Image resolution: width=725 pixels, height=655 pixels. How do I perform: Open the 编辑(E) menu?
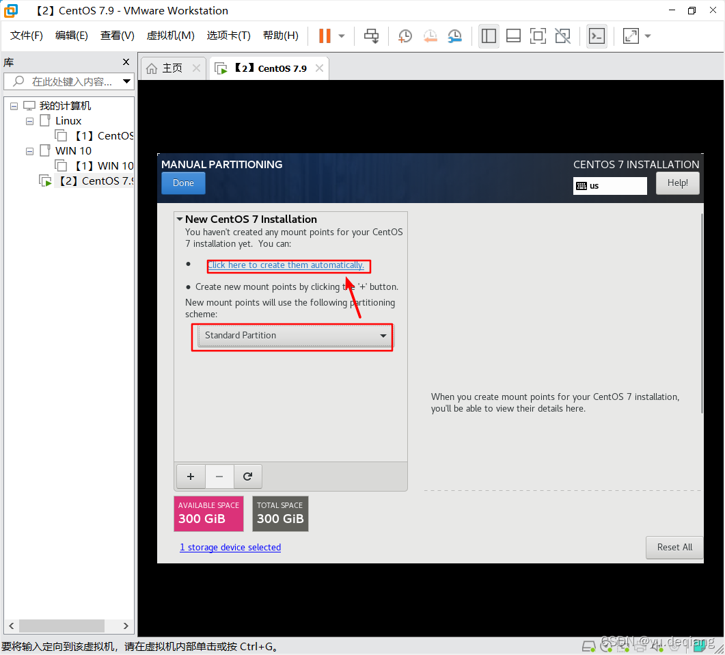(x=71, y=36)
